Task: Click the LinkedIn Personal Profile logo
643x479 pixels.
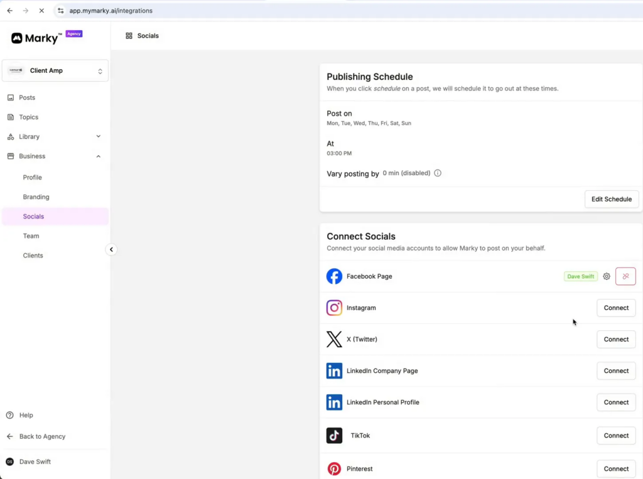Action: (x=334, y=402)
